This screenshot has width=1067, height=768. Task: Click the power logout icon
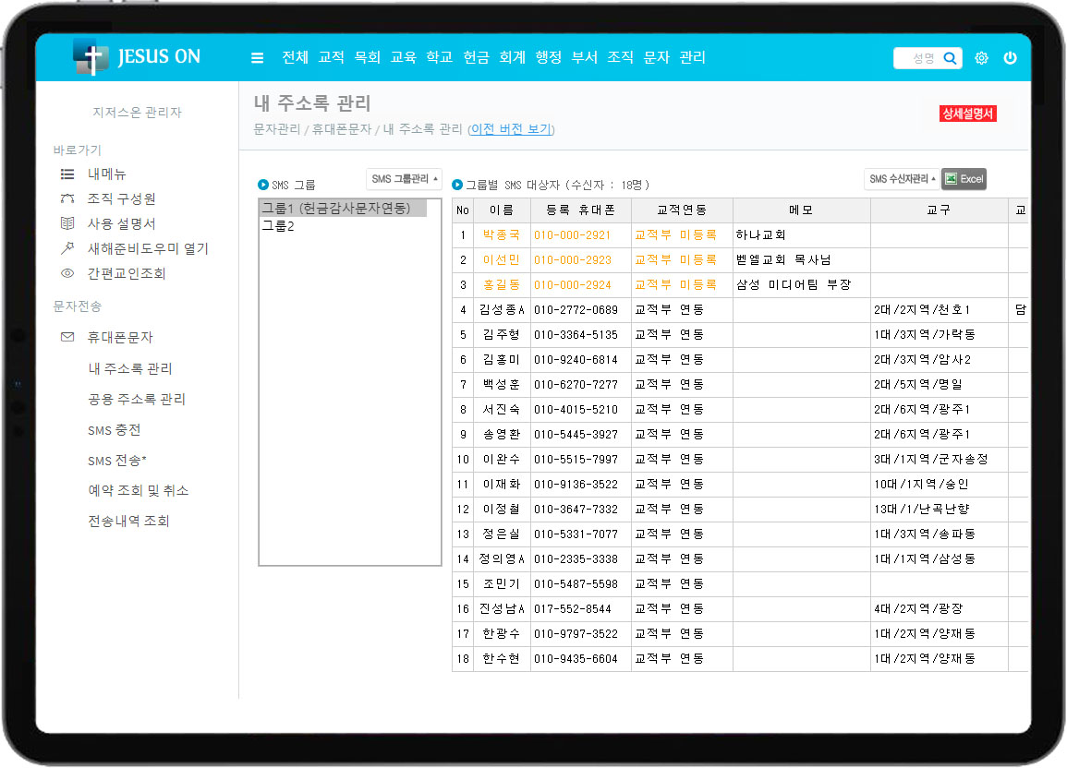(x=1010, y=58)
